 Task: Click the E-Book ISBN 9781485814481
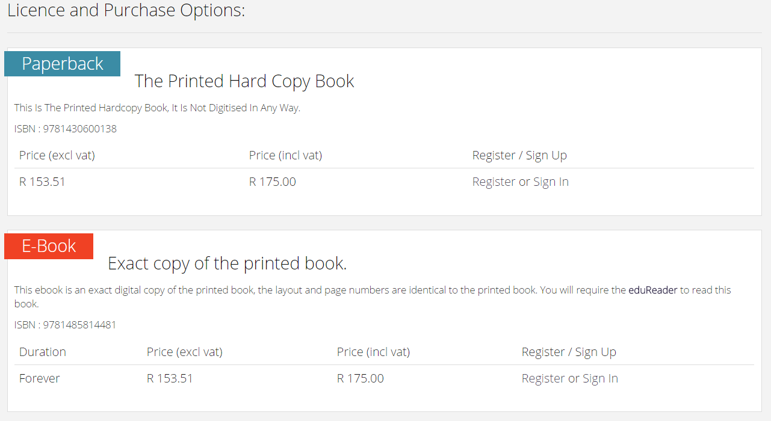coord(66,325)
